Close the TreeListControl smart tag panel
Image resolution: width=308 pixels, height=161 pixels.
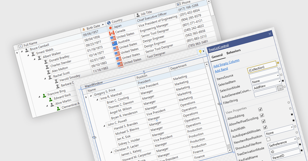tap(270, 34)
